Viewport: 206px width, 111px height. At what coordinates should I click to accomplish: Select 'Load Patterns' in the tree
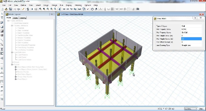point(22,55)
